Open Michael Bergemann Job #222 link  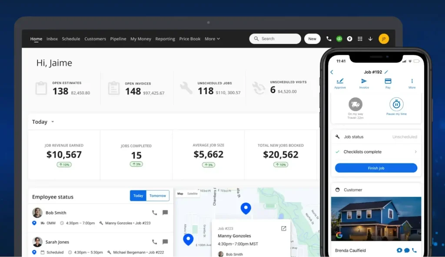tap(139, 252)
